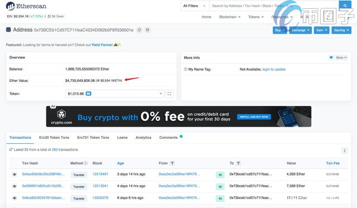View details eye for block 12513041 transaction
The width and height of the screenshot is (357, 208).
click(15, 186)
